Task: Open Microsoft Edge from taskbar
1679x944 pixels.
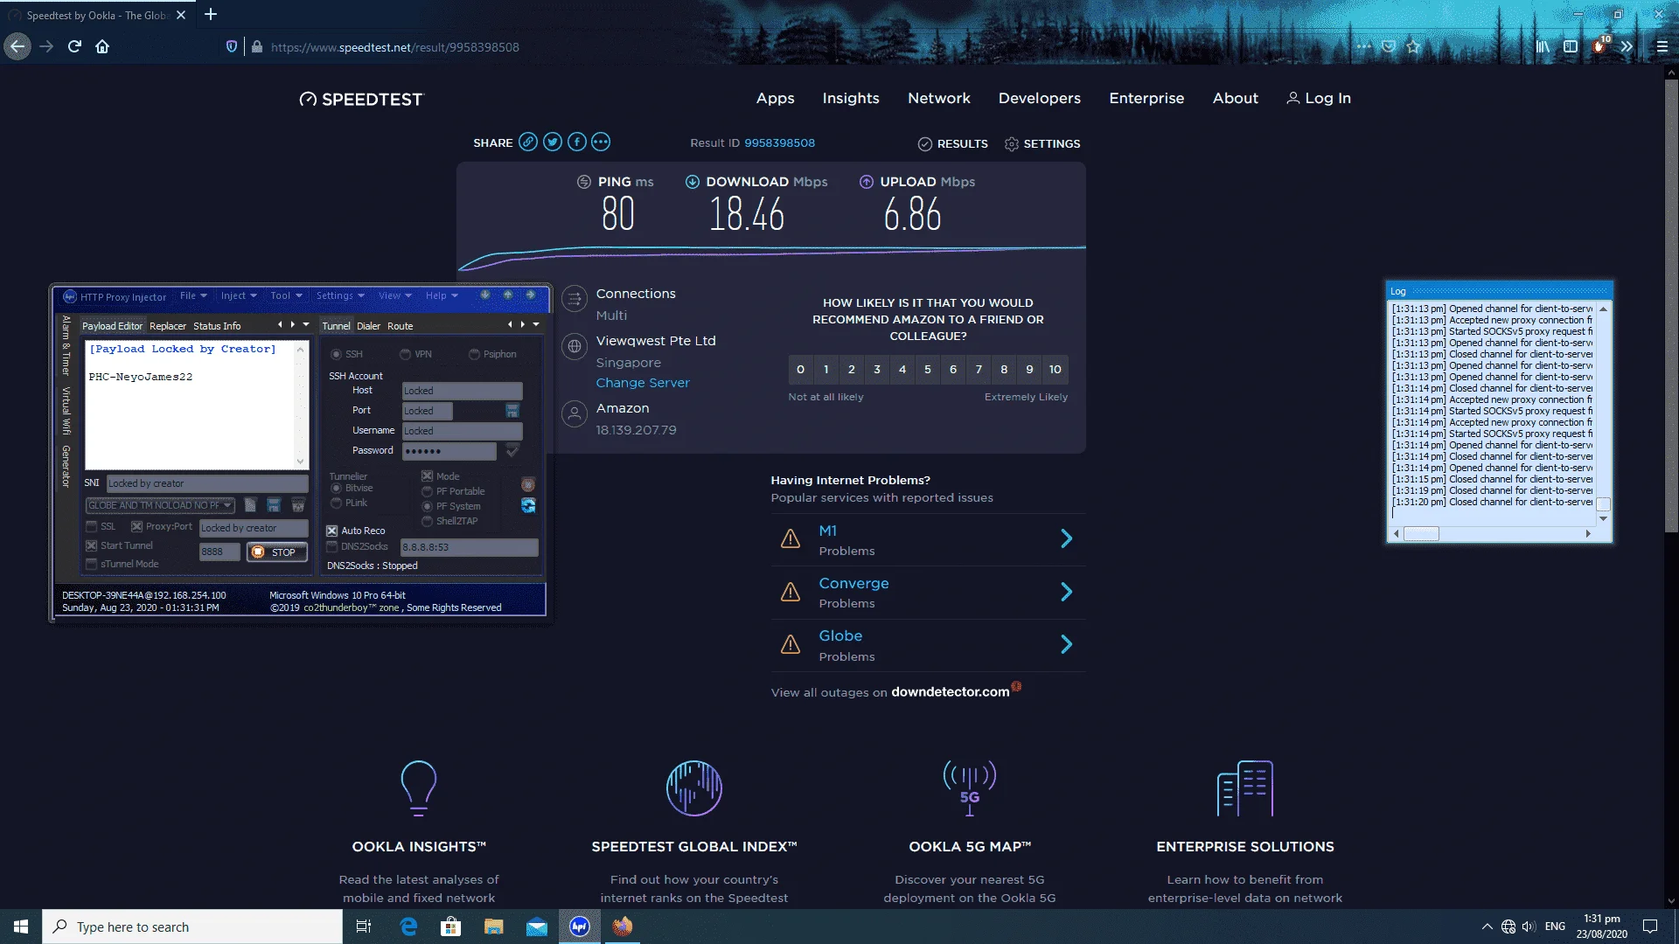Action: (x=408, y=927)
